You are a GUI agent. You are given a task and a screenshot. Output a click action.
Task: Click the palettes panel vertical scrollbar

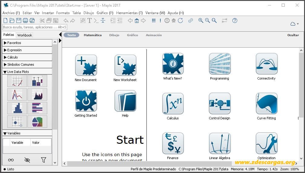(55, 87)
